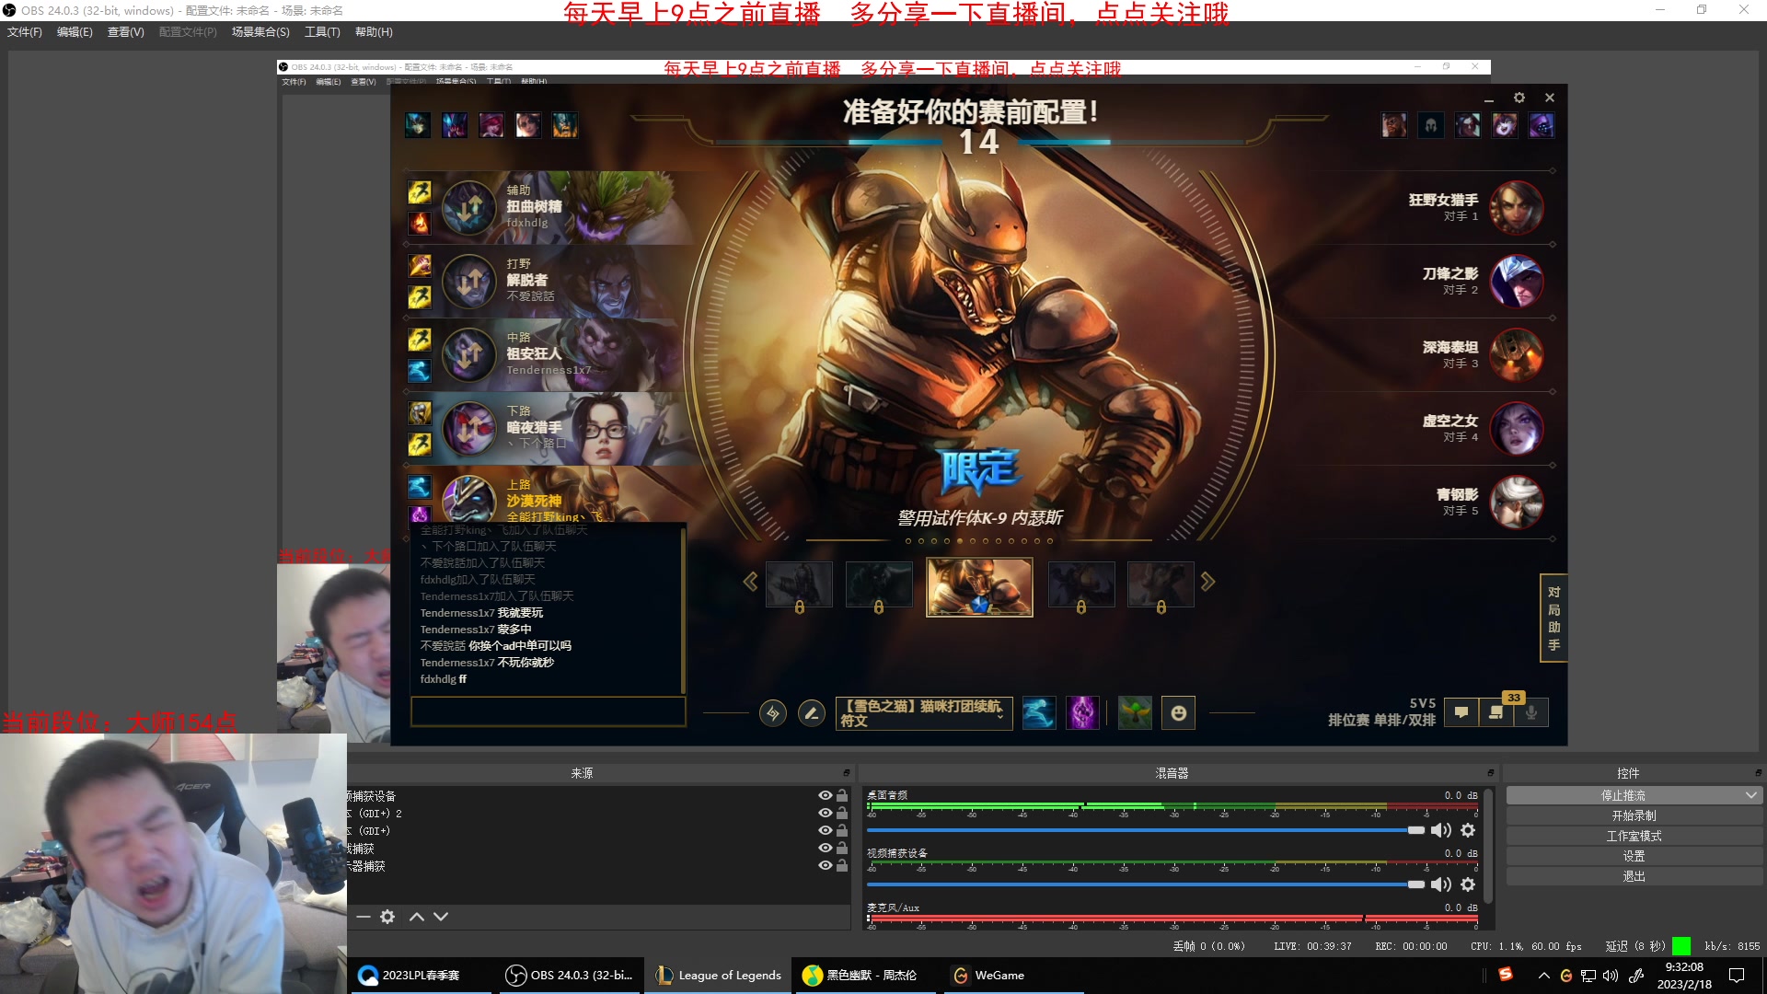Change the purple summoner spell slot
The height and width of the screenshot is (994, 1767).
[1083, 713]
